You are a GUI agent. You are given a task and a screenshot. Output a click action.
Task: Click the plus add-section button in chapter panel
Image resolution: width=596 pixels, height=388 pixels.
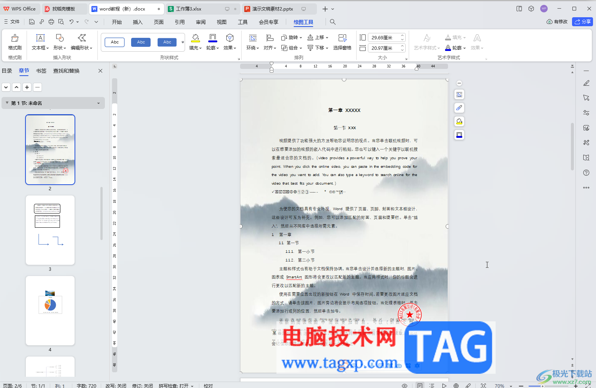(27, 87)
